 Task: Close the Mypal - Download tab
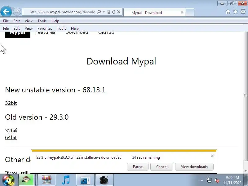tap(182, 12)
